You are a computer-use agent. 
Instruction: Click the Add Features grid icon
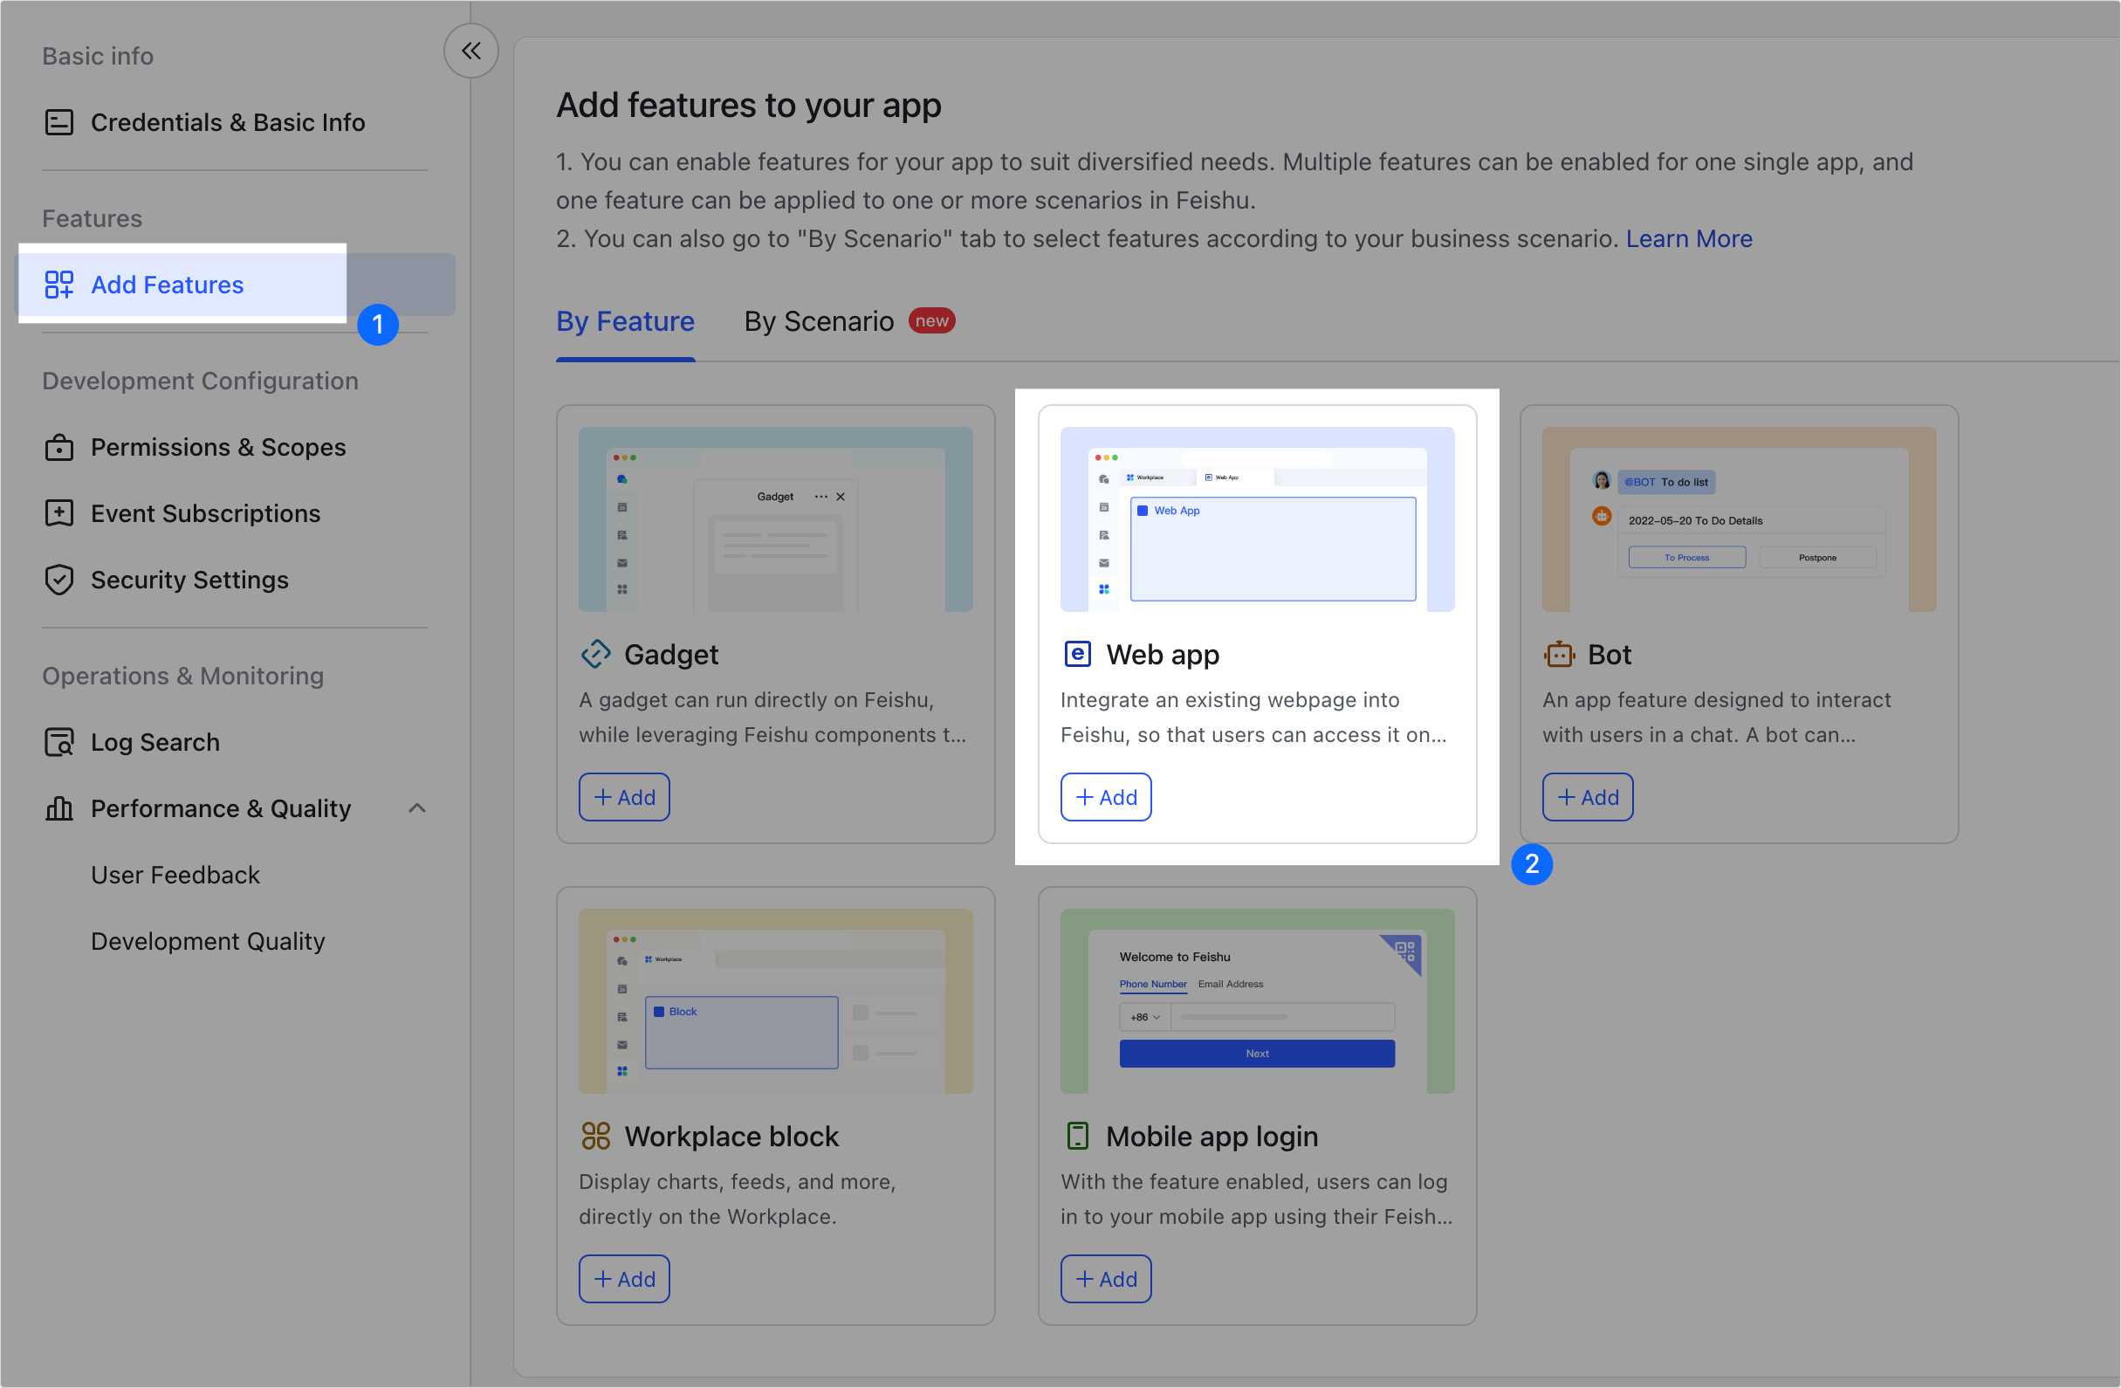click(x=58, y=285)
